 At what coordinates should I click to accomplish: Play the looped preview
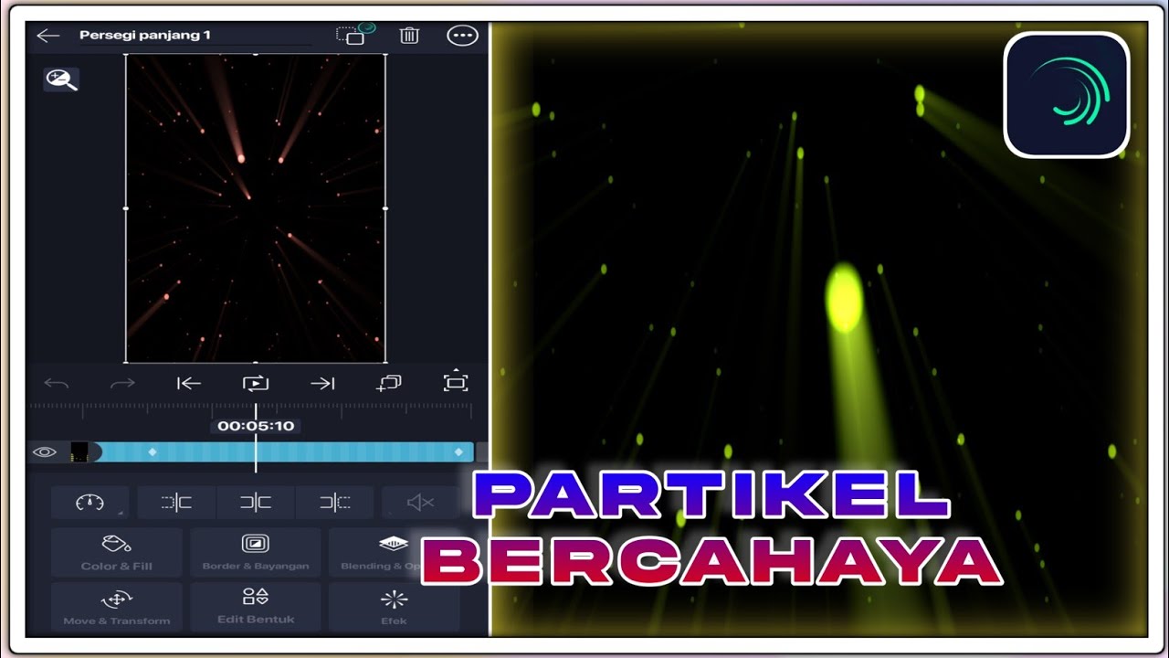[256, 384]
